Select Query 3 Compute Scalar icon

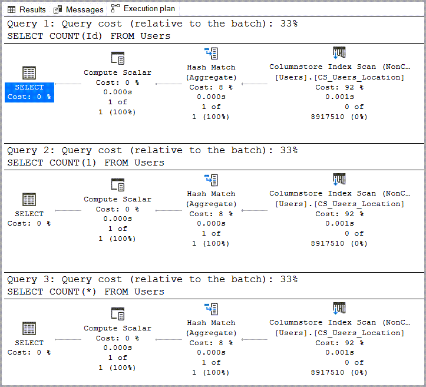click(118, 314)
